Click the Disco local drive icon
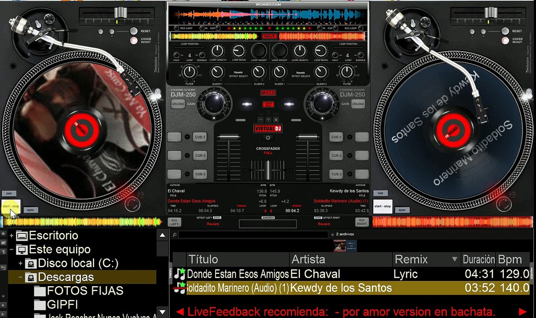The width and height of the screenshot is (536, 318). pyautogui.click(x=31, y=264)
